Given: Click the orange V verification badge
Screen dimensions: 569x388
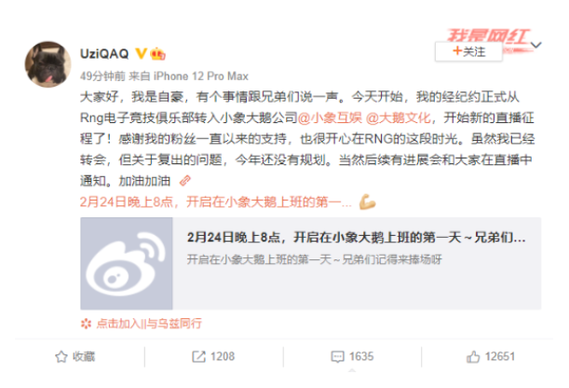Looking at the screenshot, I should 141,53.
